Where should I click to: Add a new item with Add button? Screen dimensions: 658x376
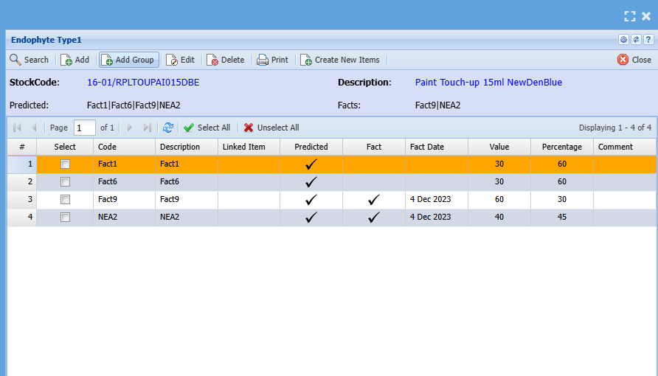(75, 60)
